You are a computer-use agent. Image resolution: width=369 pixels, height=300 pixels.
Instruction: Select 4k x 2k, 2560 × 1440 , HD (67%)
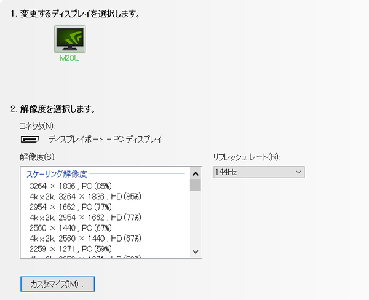[85, 239]
